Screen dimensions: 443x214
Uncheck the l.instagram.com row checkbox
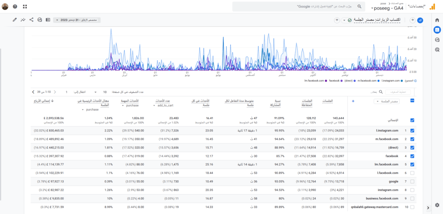tap(412, 131)
